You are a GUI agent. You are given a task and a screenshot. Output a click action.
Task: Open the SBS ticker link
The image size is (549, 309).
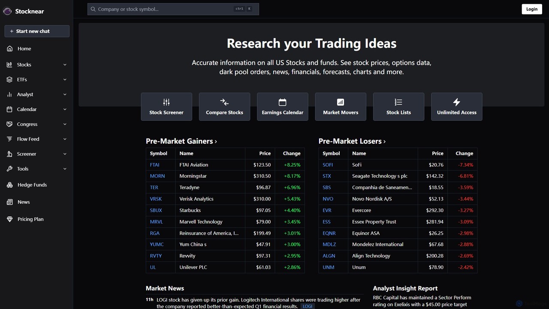tap(327, 188)
